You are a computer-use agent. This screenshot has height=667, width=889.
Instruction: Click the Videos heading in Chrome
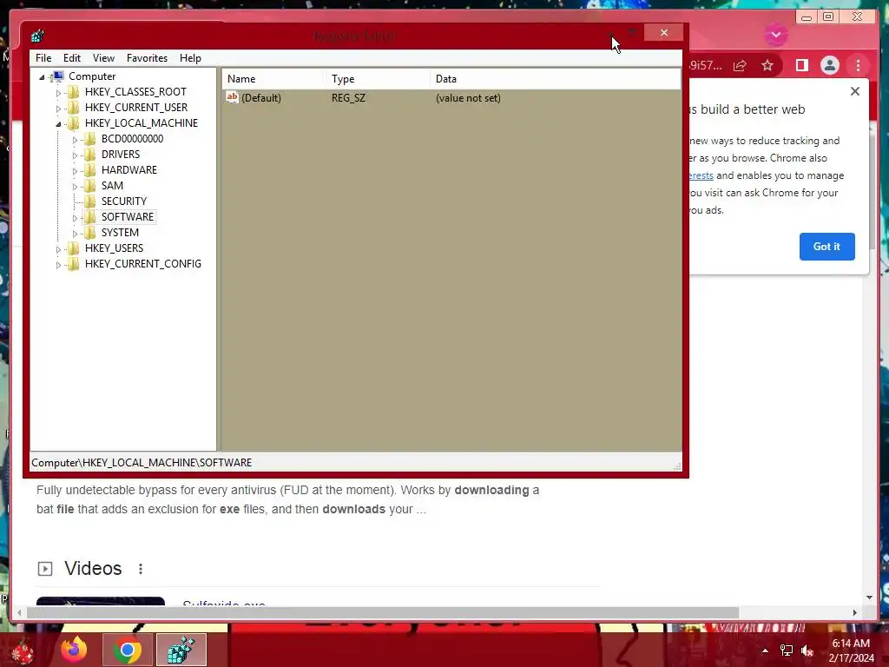click(93, 568)
